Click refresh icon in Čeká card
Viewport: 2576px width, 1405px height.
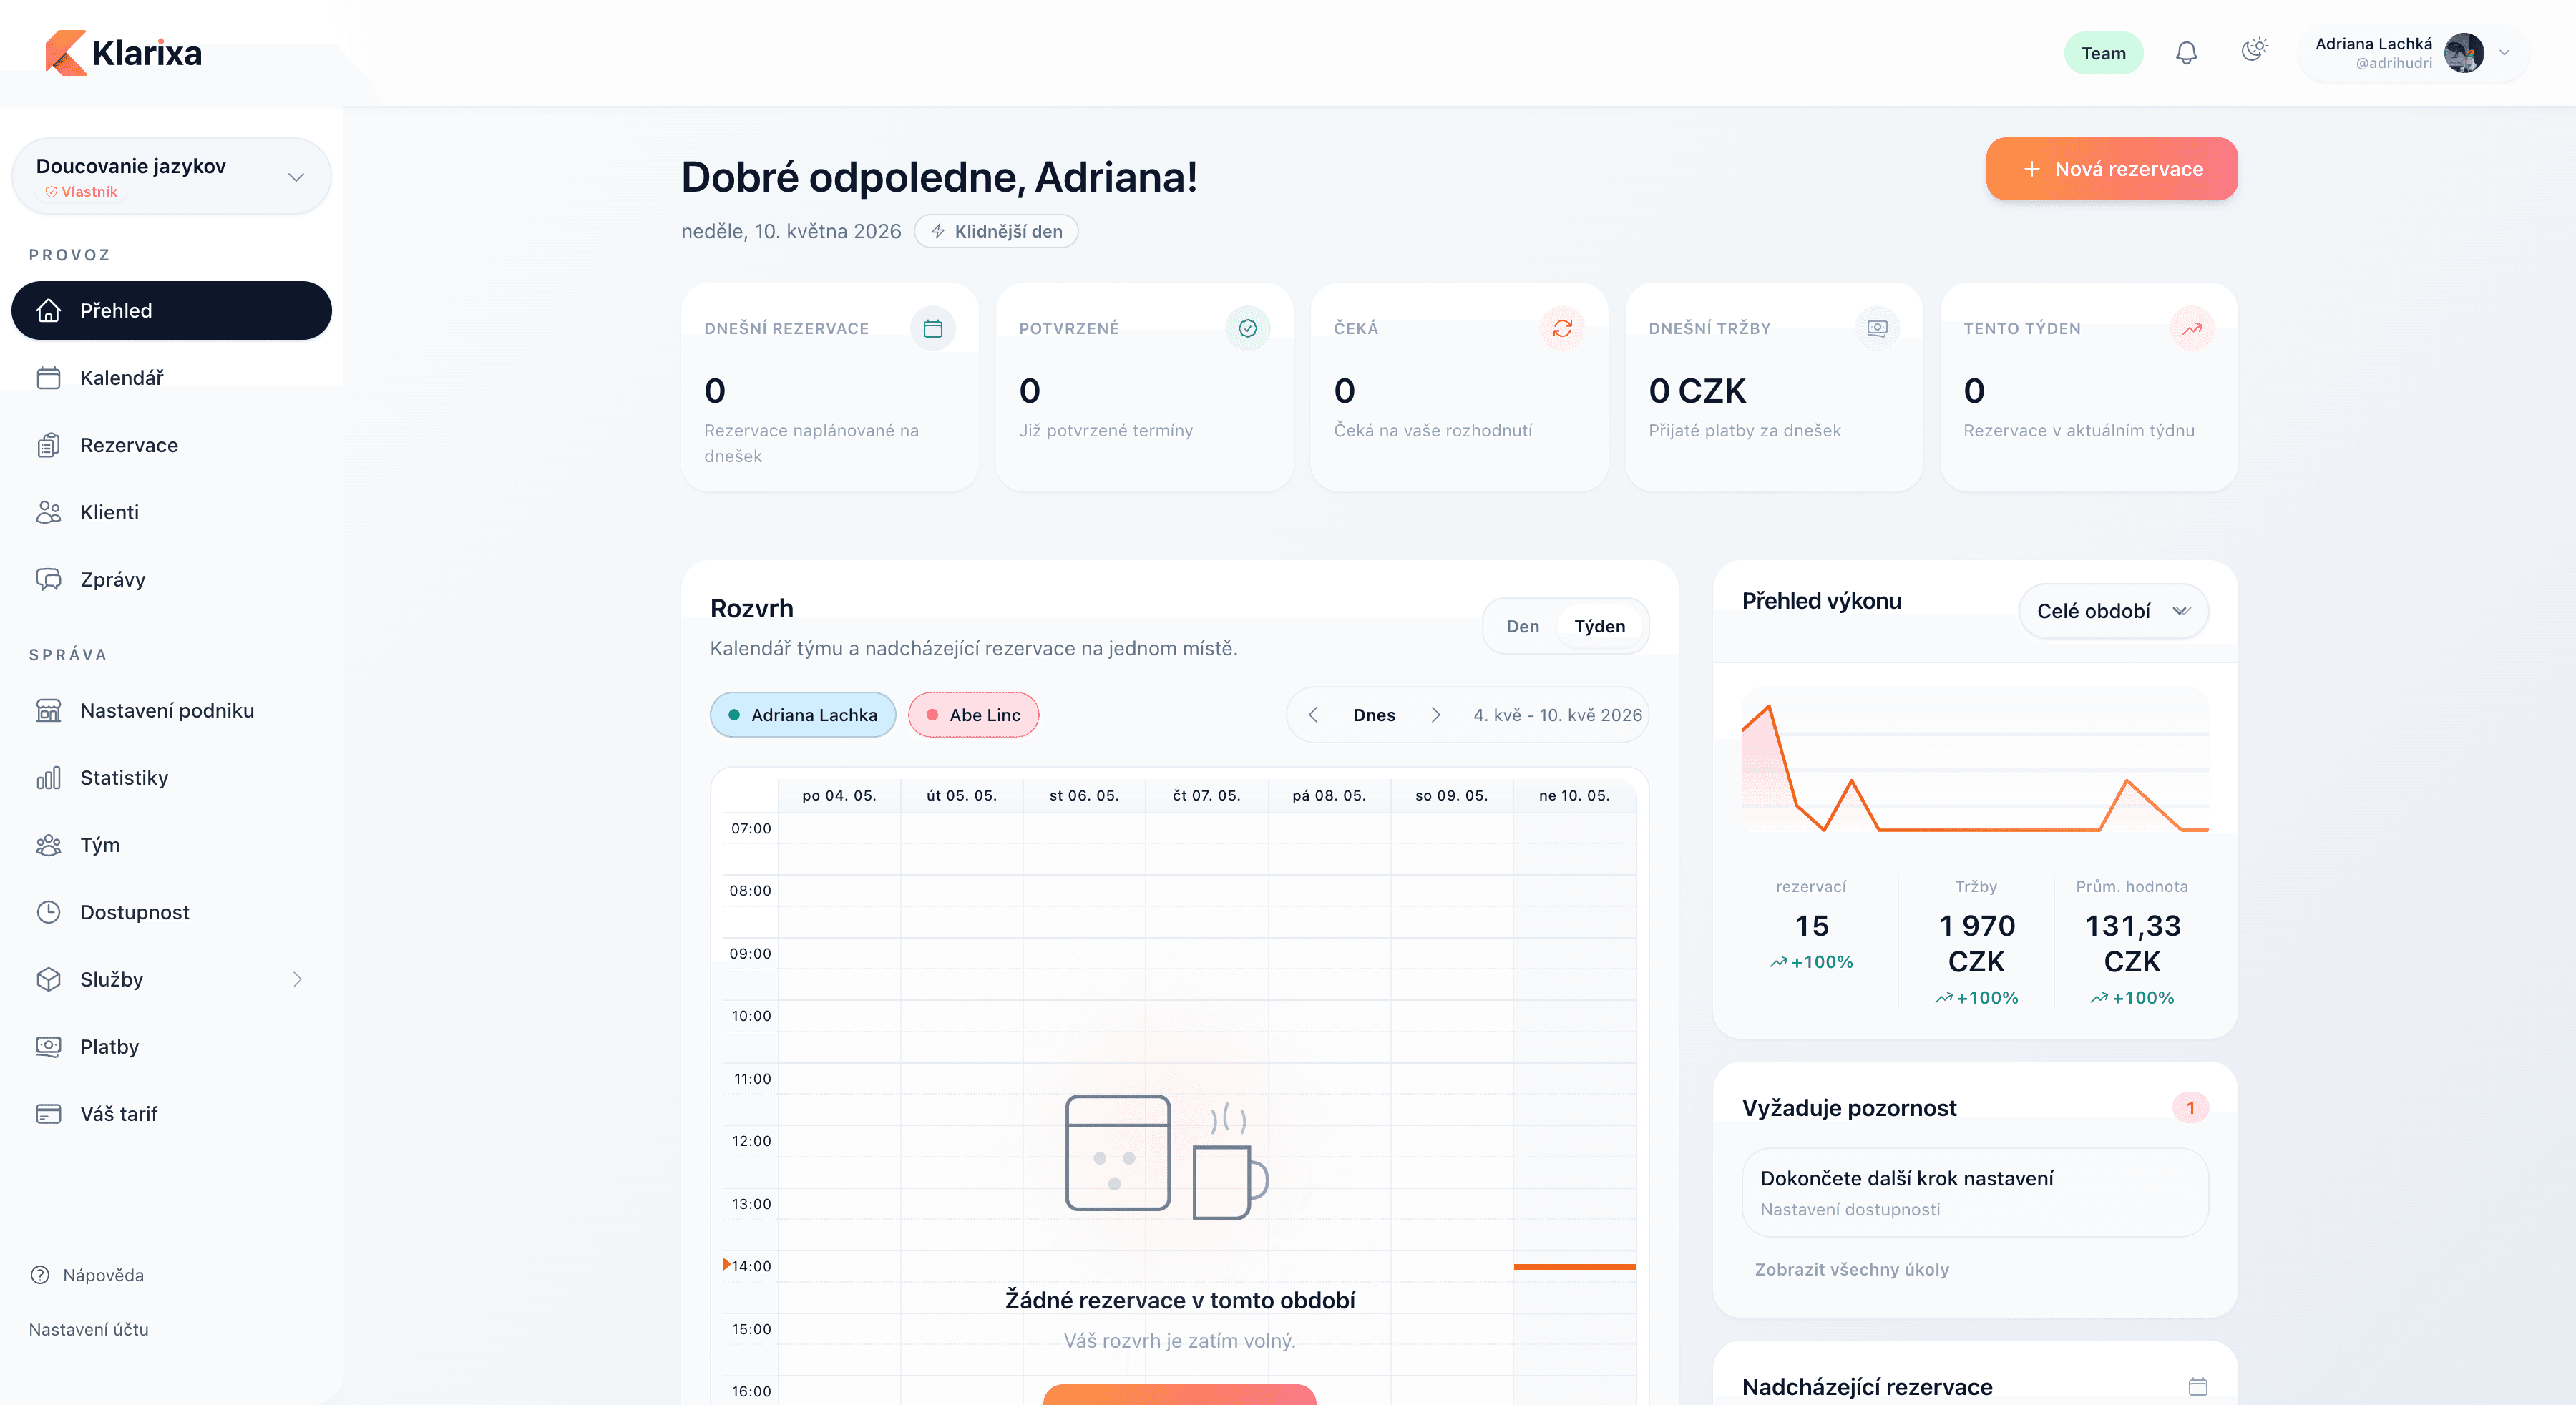pyautogui.click(x=1562, y=328)
